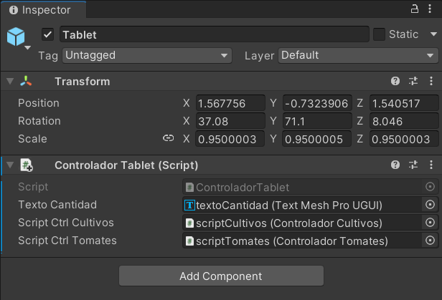Open object picker for Script Ctrl Tomates
This screenshot has width=442, height=300.
(x=430, y=241)
